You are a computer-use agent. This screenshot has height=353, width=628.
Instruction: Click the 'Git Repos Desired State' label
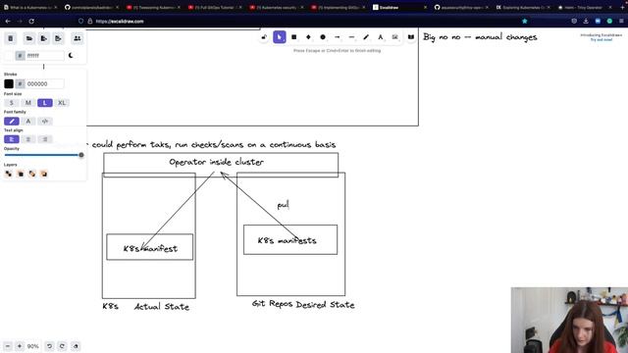(x=303, y=304)
